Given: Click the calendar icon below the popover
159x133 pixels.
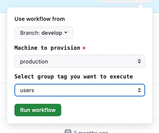Looking at the screenshot, I should (x=68, y=131).
